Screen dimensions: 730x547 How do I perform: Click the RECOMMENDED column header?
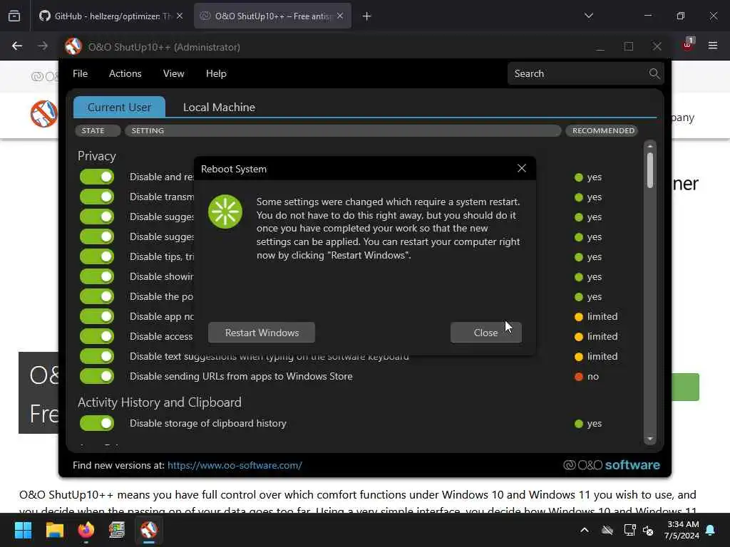[602, 131]
